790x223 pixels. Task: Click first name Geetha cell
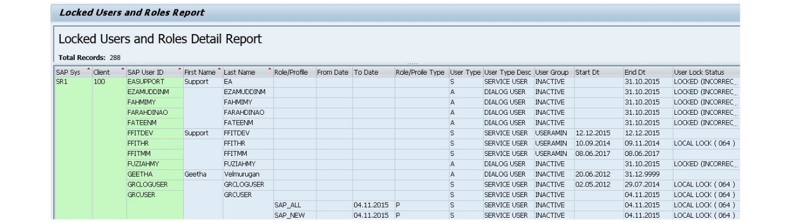tap(203, 174)
